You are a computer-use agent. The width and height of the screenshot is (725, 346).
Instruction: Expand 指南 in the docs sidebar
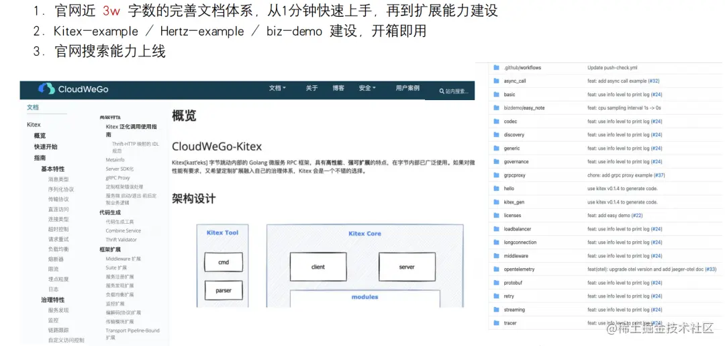point(40,158)
